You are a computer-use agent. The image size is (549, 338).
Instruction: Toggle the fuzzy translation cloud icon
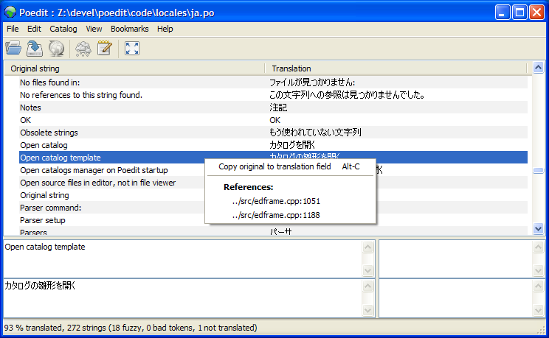click(83, 49)
